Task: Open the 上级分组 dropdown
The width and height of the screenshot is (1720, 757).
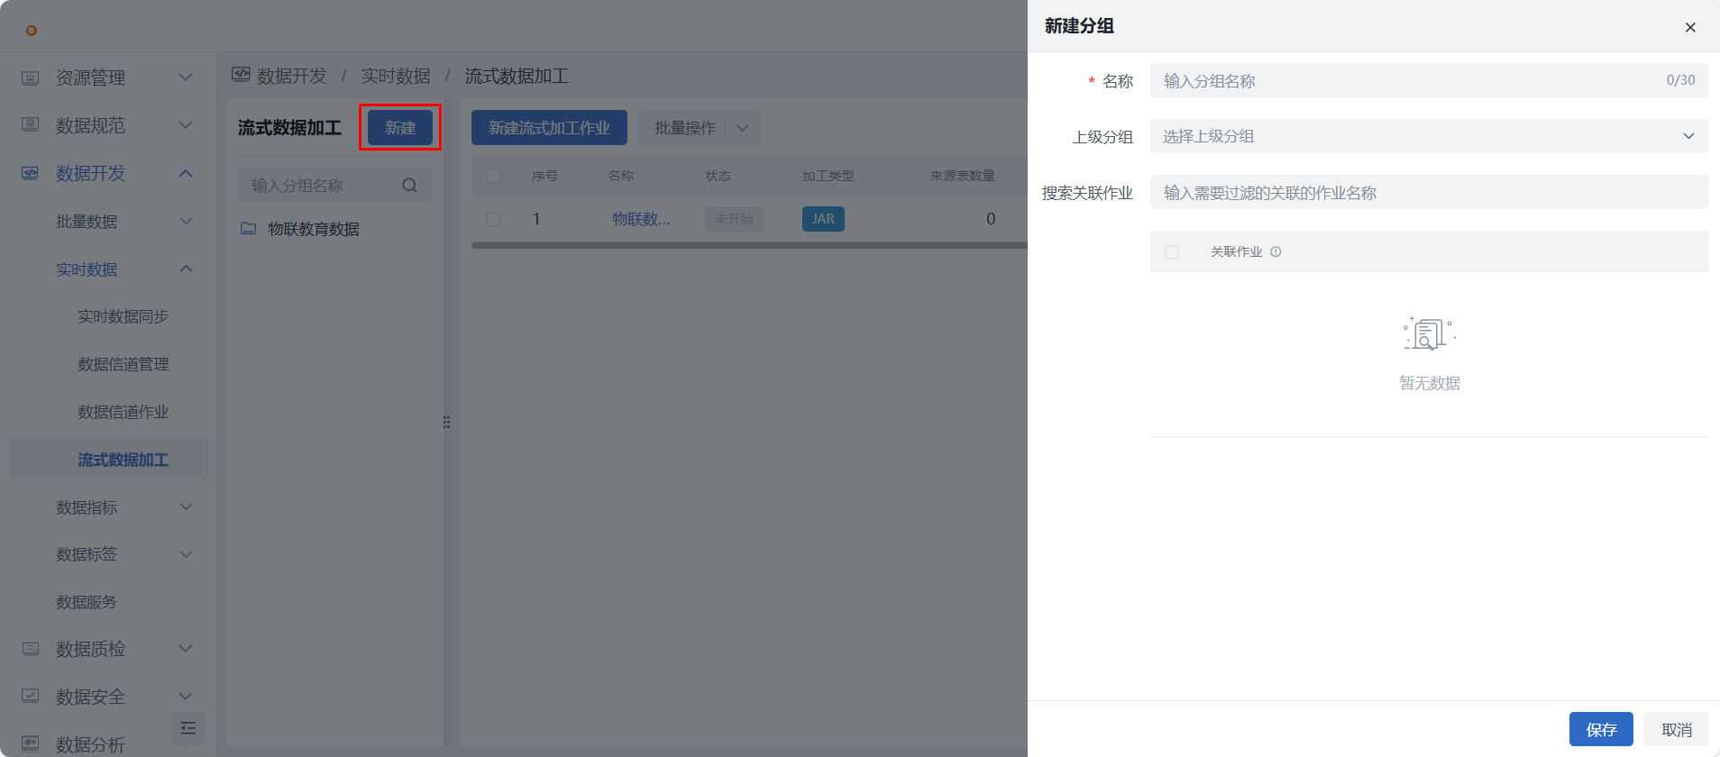Action: pyautogui.click(x=1429, y=136)
